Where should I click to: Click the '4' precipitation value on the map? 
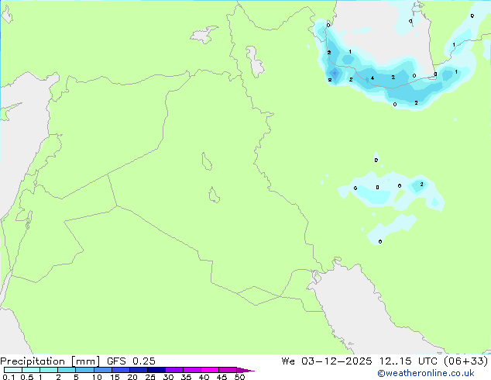(x=373, y=78)
